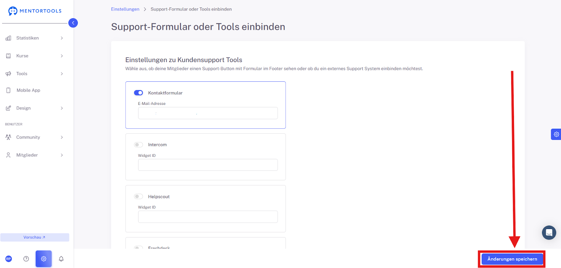The width and height of the screenshot is (561, 268).
Task: Open the help question mark icon
Action: [26, 259]
